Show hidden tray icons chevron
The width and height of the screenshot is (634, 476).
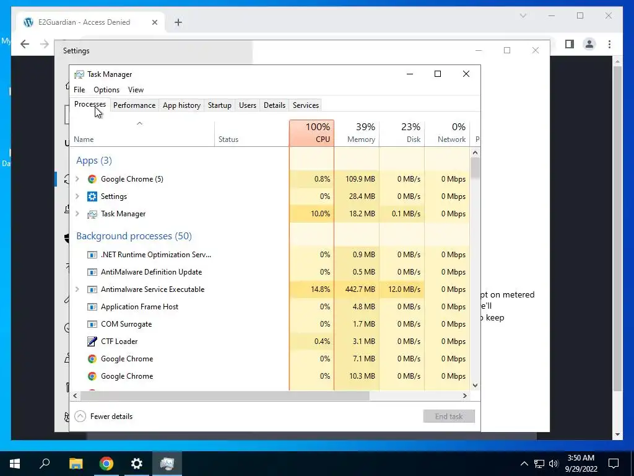524,464
